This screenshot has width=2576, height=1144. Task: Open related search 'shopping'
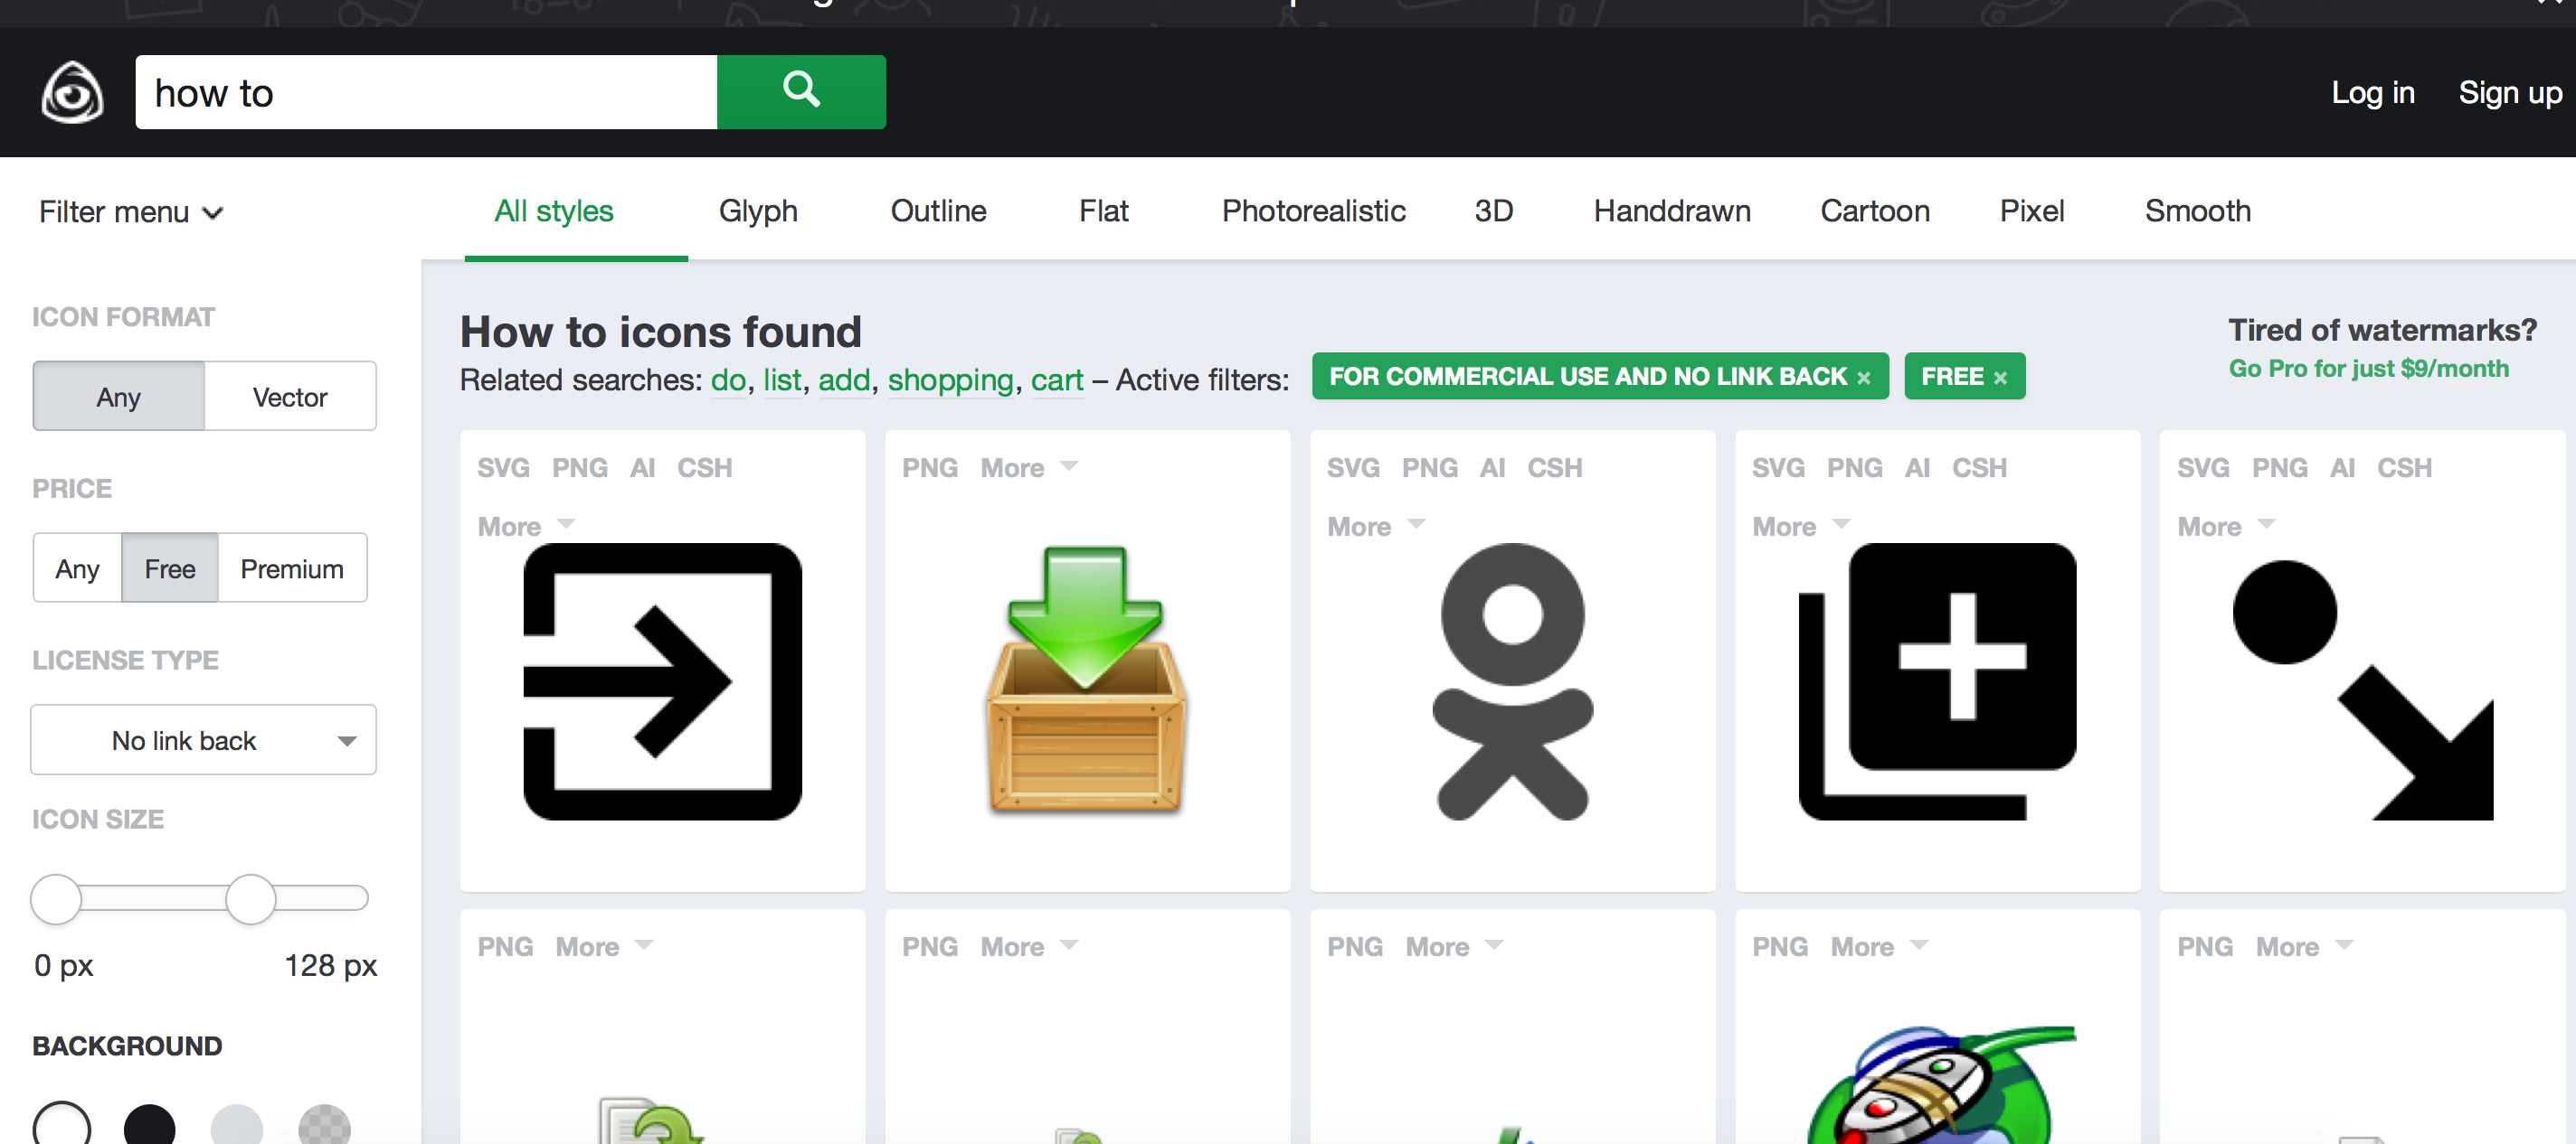[950, 380]
